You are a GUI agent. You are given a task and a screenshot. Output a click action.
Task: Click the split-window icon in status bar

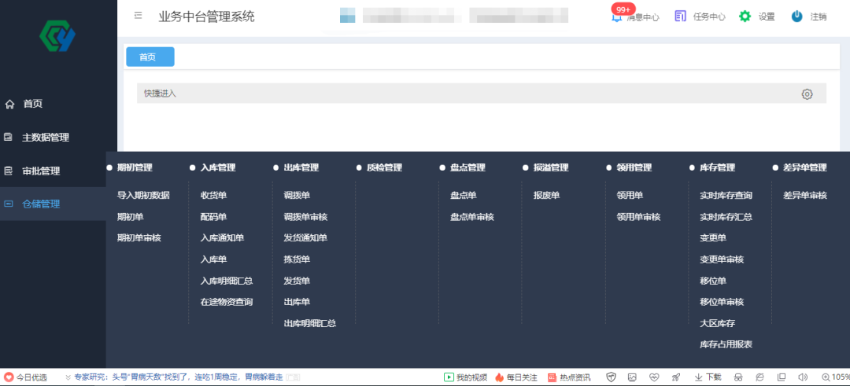[782, 377]
